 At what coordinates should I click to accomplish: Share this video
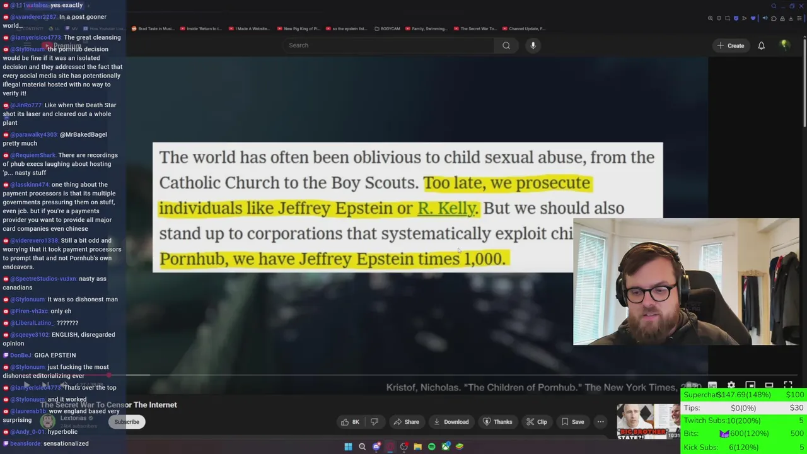point(406,422)
